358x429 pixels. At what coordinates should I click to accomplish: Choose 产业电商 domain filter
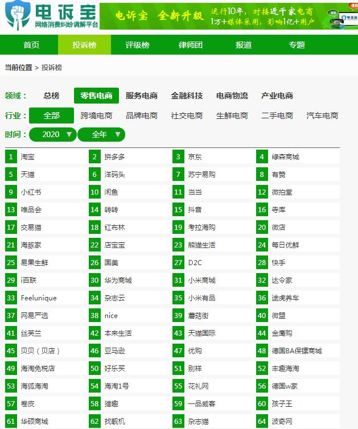click(277, 96)
